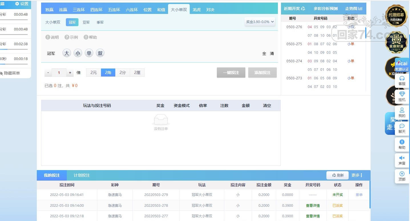Select 季军 position option

[x=100, y=22]
